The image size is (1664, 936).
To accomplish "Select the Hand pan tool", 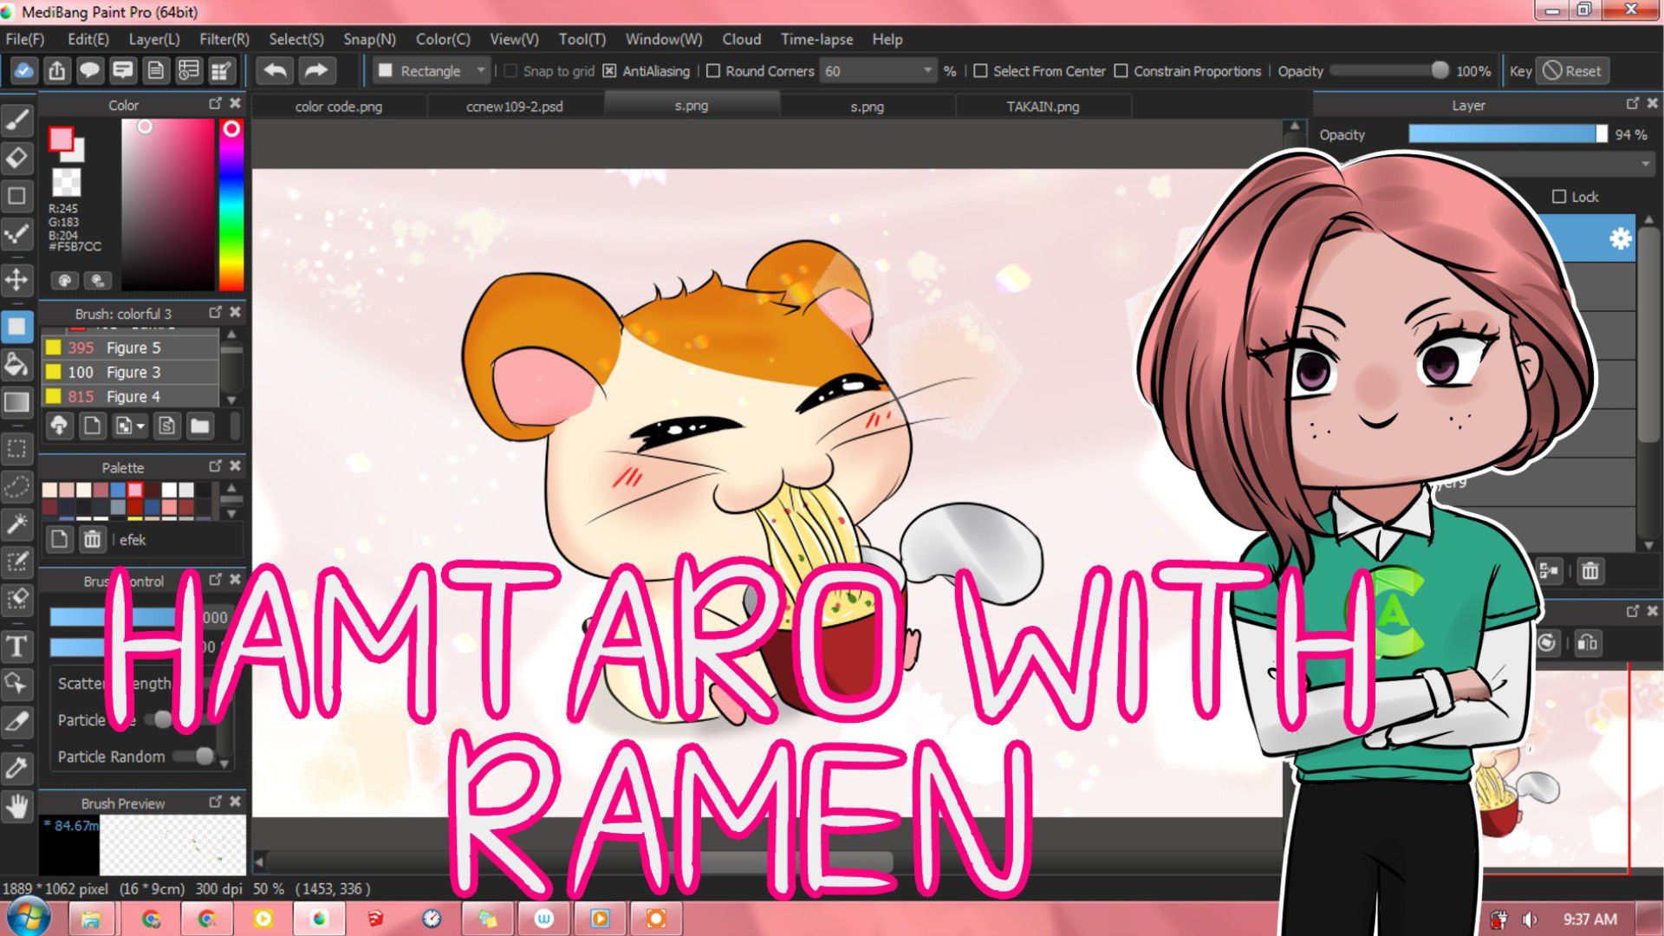I will (x=17, y=806).
